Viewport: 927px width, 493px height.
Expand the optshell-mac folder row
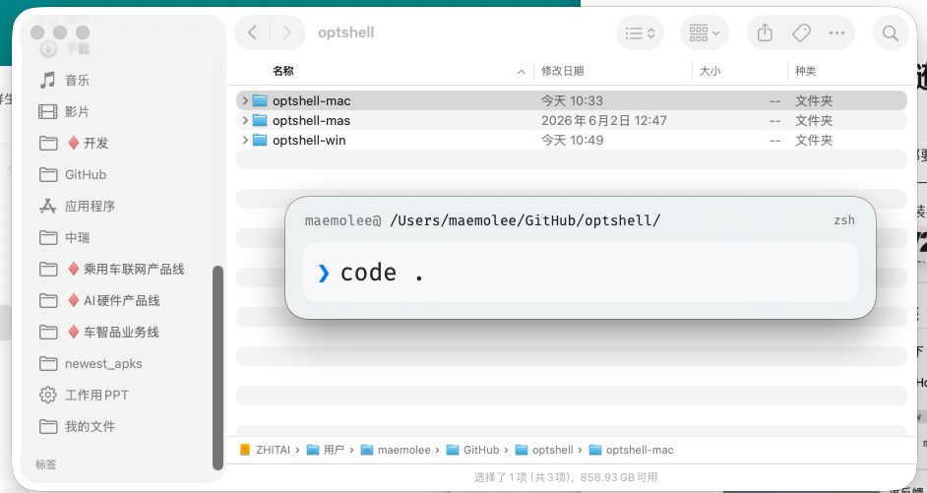(245, 101)
